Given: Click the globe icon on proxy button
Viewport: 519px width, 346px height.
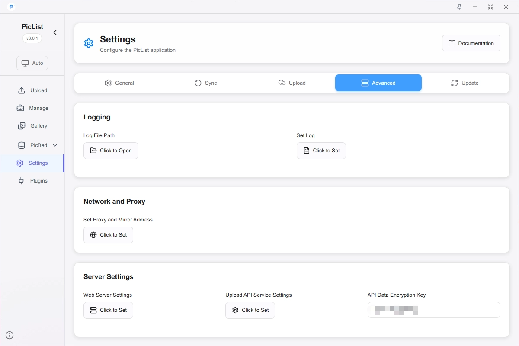Looking at the screenshot, I should [x=93, y=235].
